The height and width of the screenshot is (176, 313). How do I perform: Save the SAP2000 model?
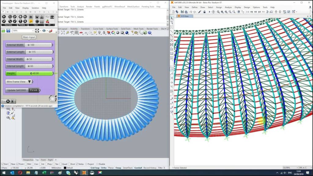182,12
